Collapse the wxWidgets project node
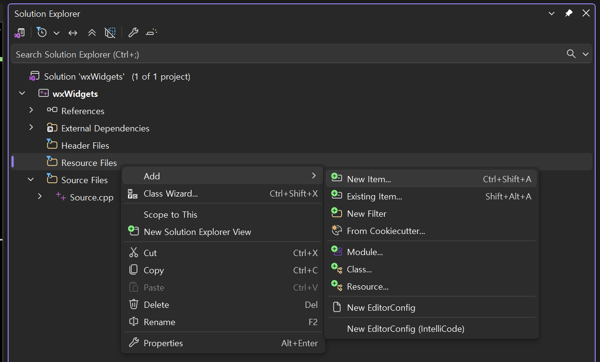This screenshot has height=362, width=600. click(22, 93)
